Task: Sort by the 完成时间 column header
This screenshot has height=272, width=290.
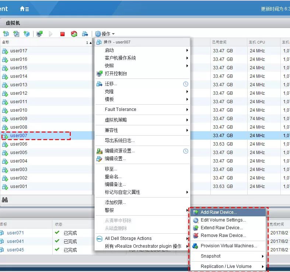Action: click(x=277, y=224)
